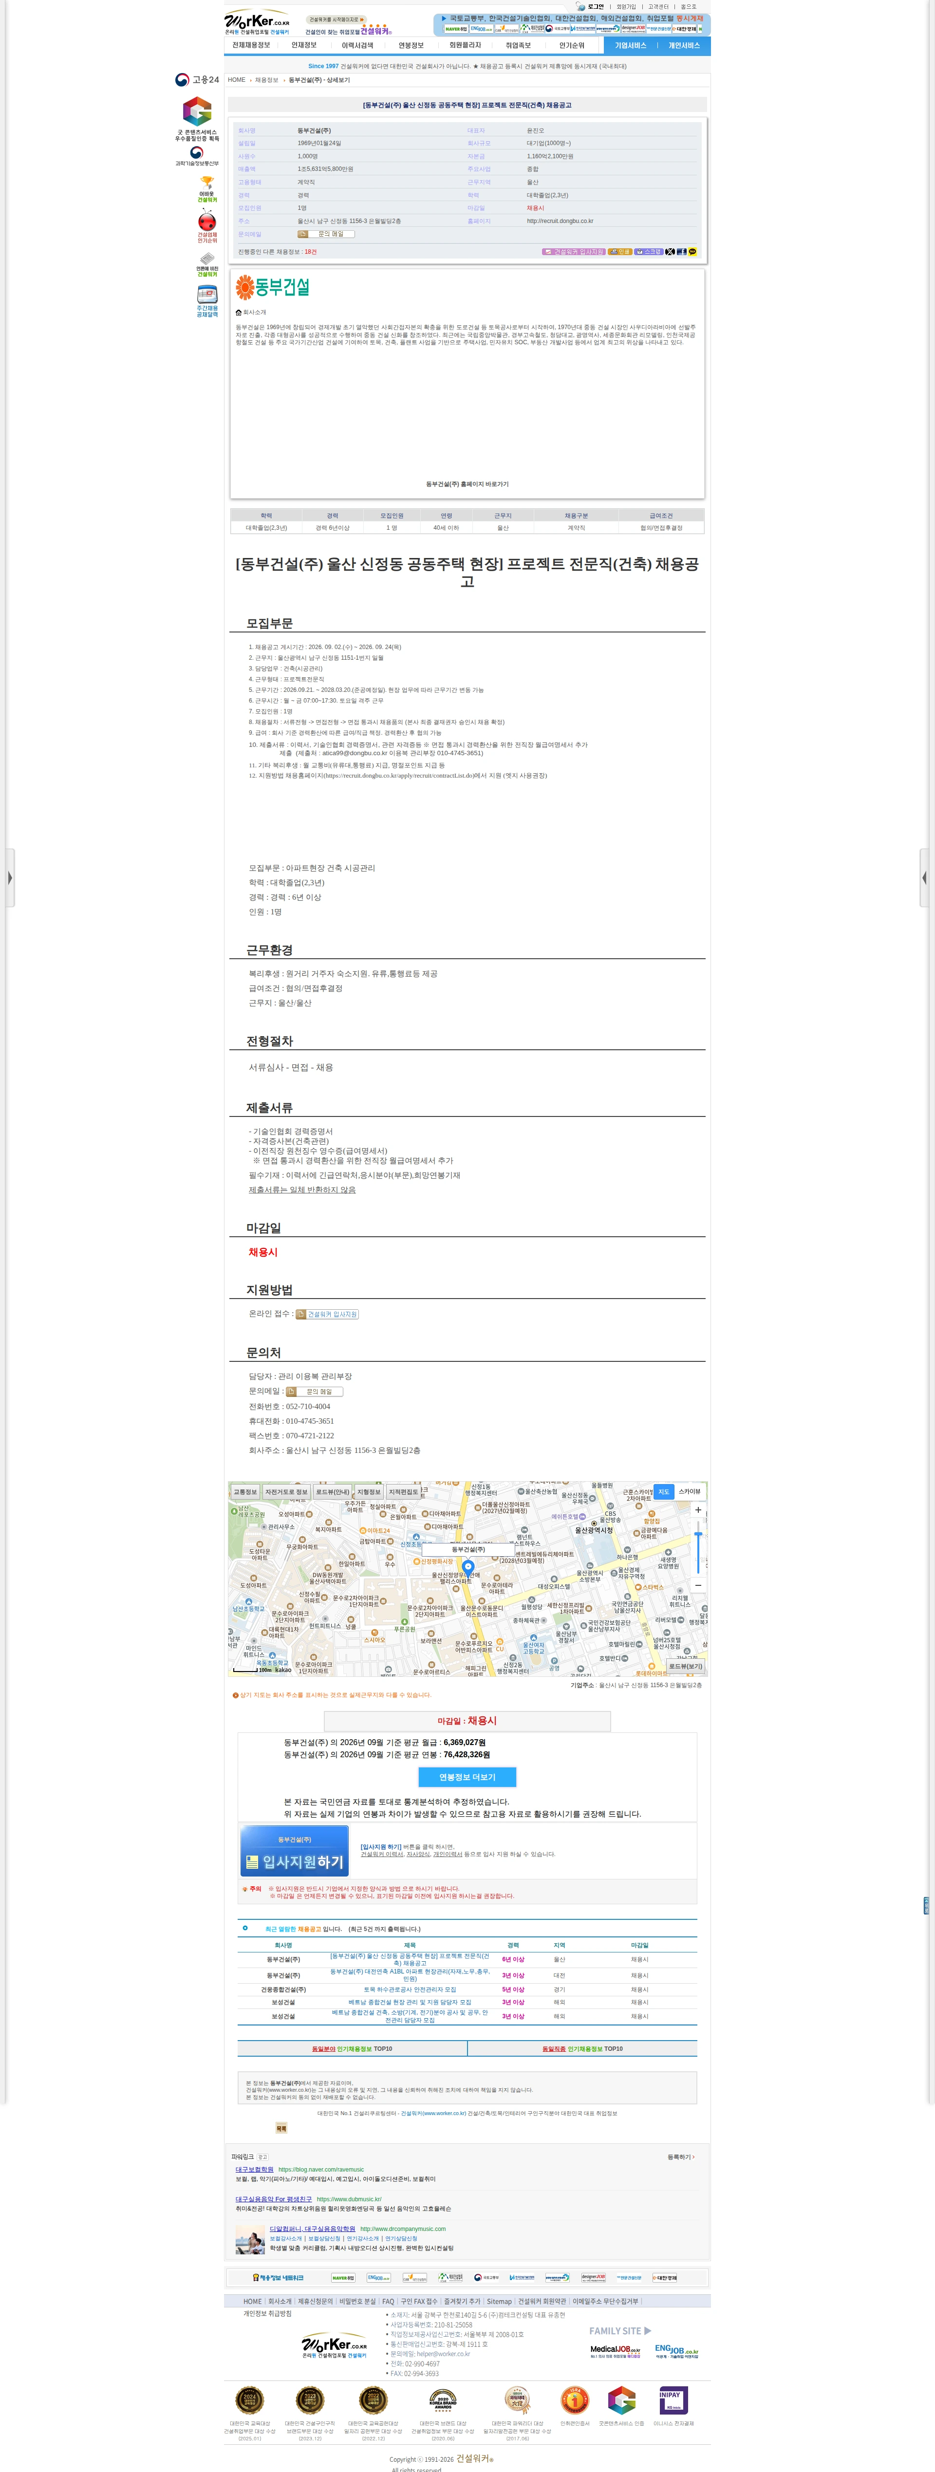Open the 전체채용정보 menu
Image resolution: width=935 pixels, height=2472 pixels.
click(250, 45)
